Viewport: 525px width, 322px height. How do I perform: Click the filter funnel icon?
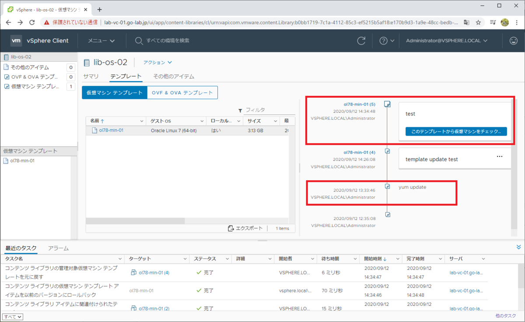tap(240, 111)
